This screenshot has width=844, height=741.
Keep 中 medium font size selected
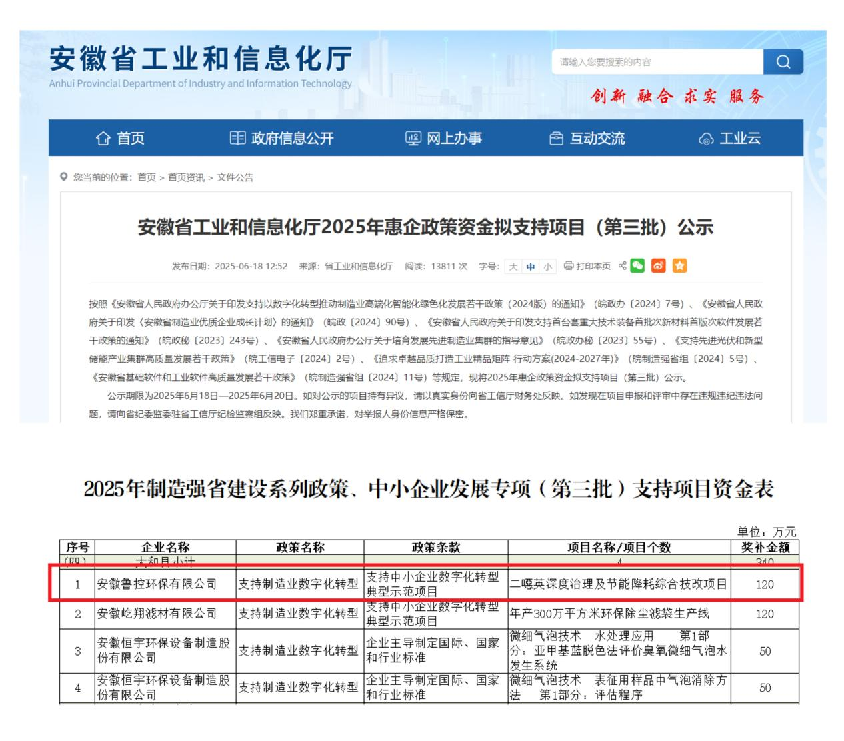coord(531,265)
